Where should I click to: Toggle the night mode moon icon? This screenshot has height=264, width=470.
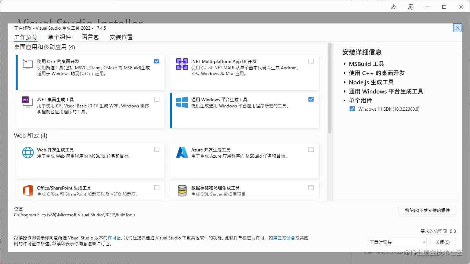(393, 7)
